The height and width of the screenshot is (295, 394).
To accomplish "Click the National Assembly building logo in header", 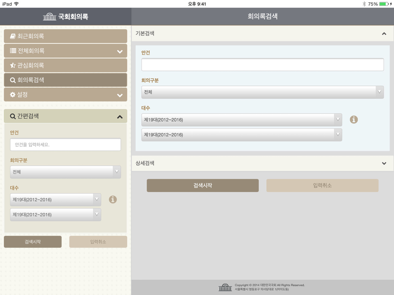I will 50,17.
